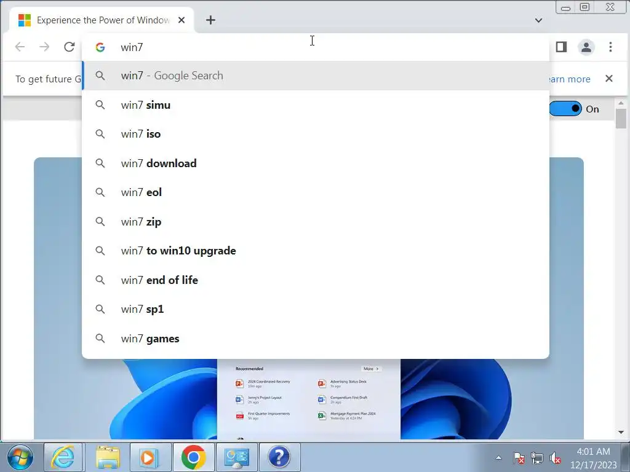The image size is (630, 472).
Task: Open Windows Media Player from taskbar
Action: (x=150, y=457)
